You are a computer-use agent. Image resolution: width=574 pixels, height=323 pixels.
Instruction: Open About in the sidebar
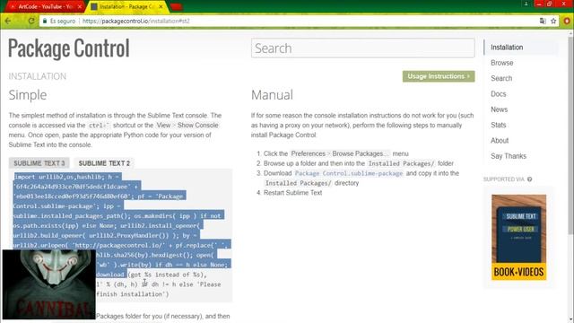pos(500,140)
